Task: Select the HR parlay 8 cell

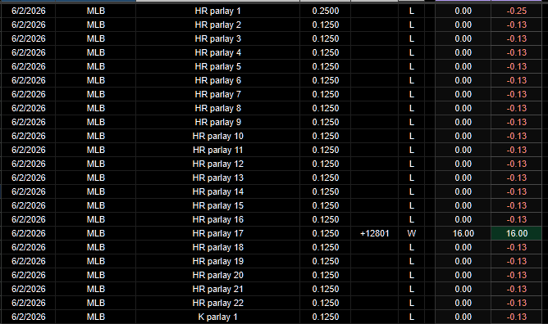Action: pos(217,108)
